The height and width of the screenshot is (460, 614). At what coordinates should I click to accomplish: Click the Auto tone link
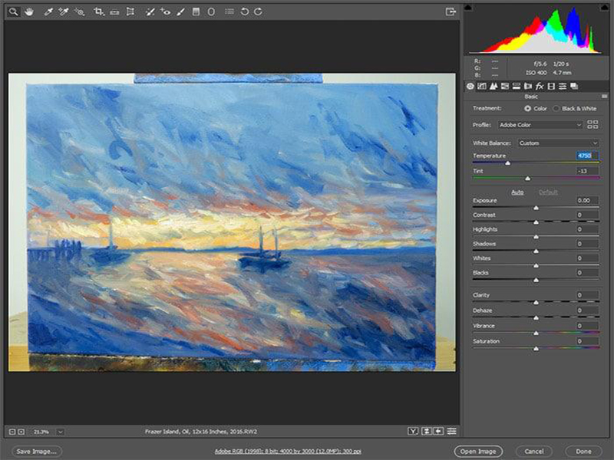pos(518,192)
